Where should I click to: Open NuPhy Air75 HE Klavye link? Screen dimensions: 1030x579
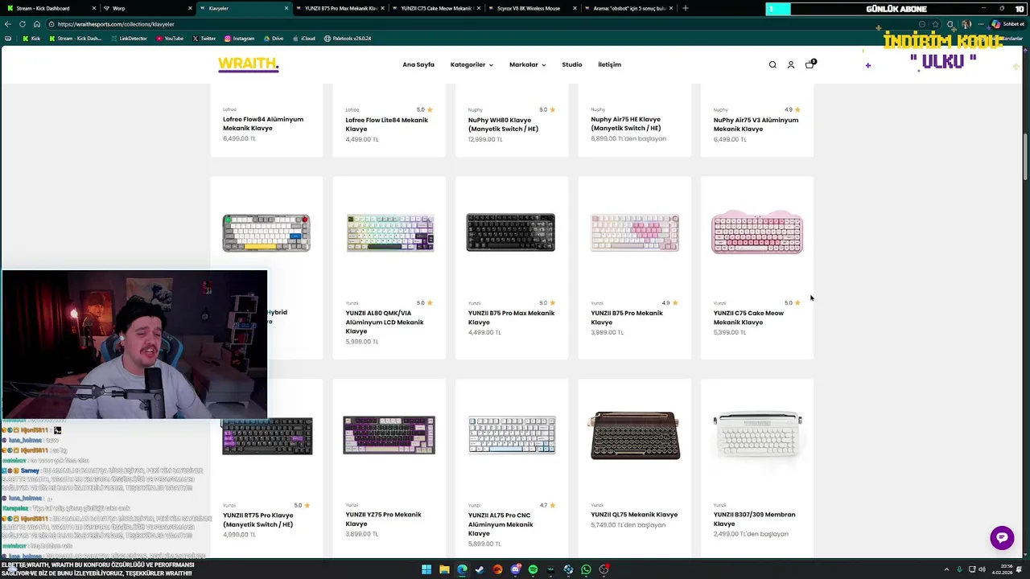tap(626, 124)
